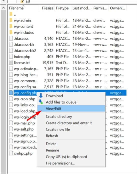137x174 pixels.
Task: Click the 13-Jan-1... date of .htaccess-bk2
Action: point(81,50)
